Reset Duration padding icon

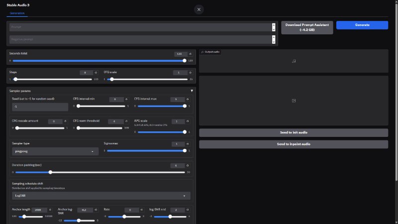[188, 166]
